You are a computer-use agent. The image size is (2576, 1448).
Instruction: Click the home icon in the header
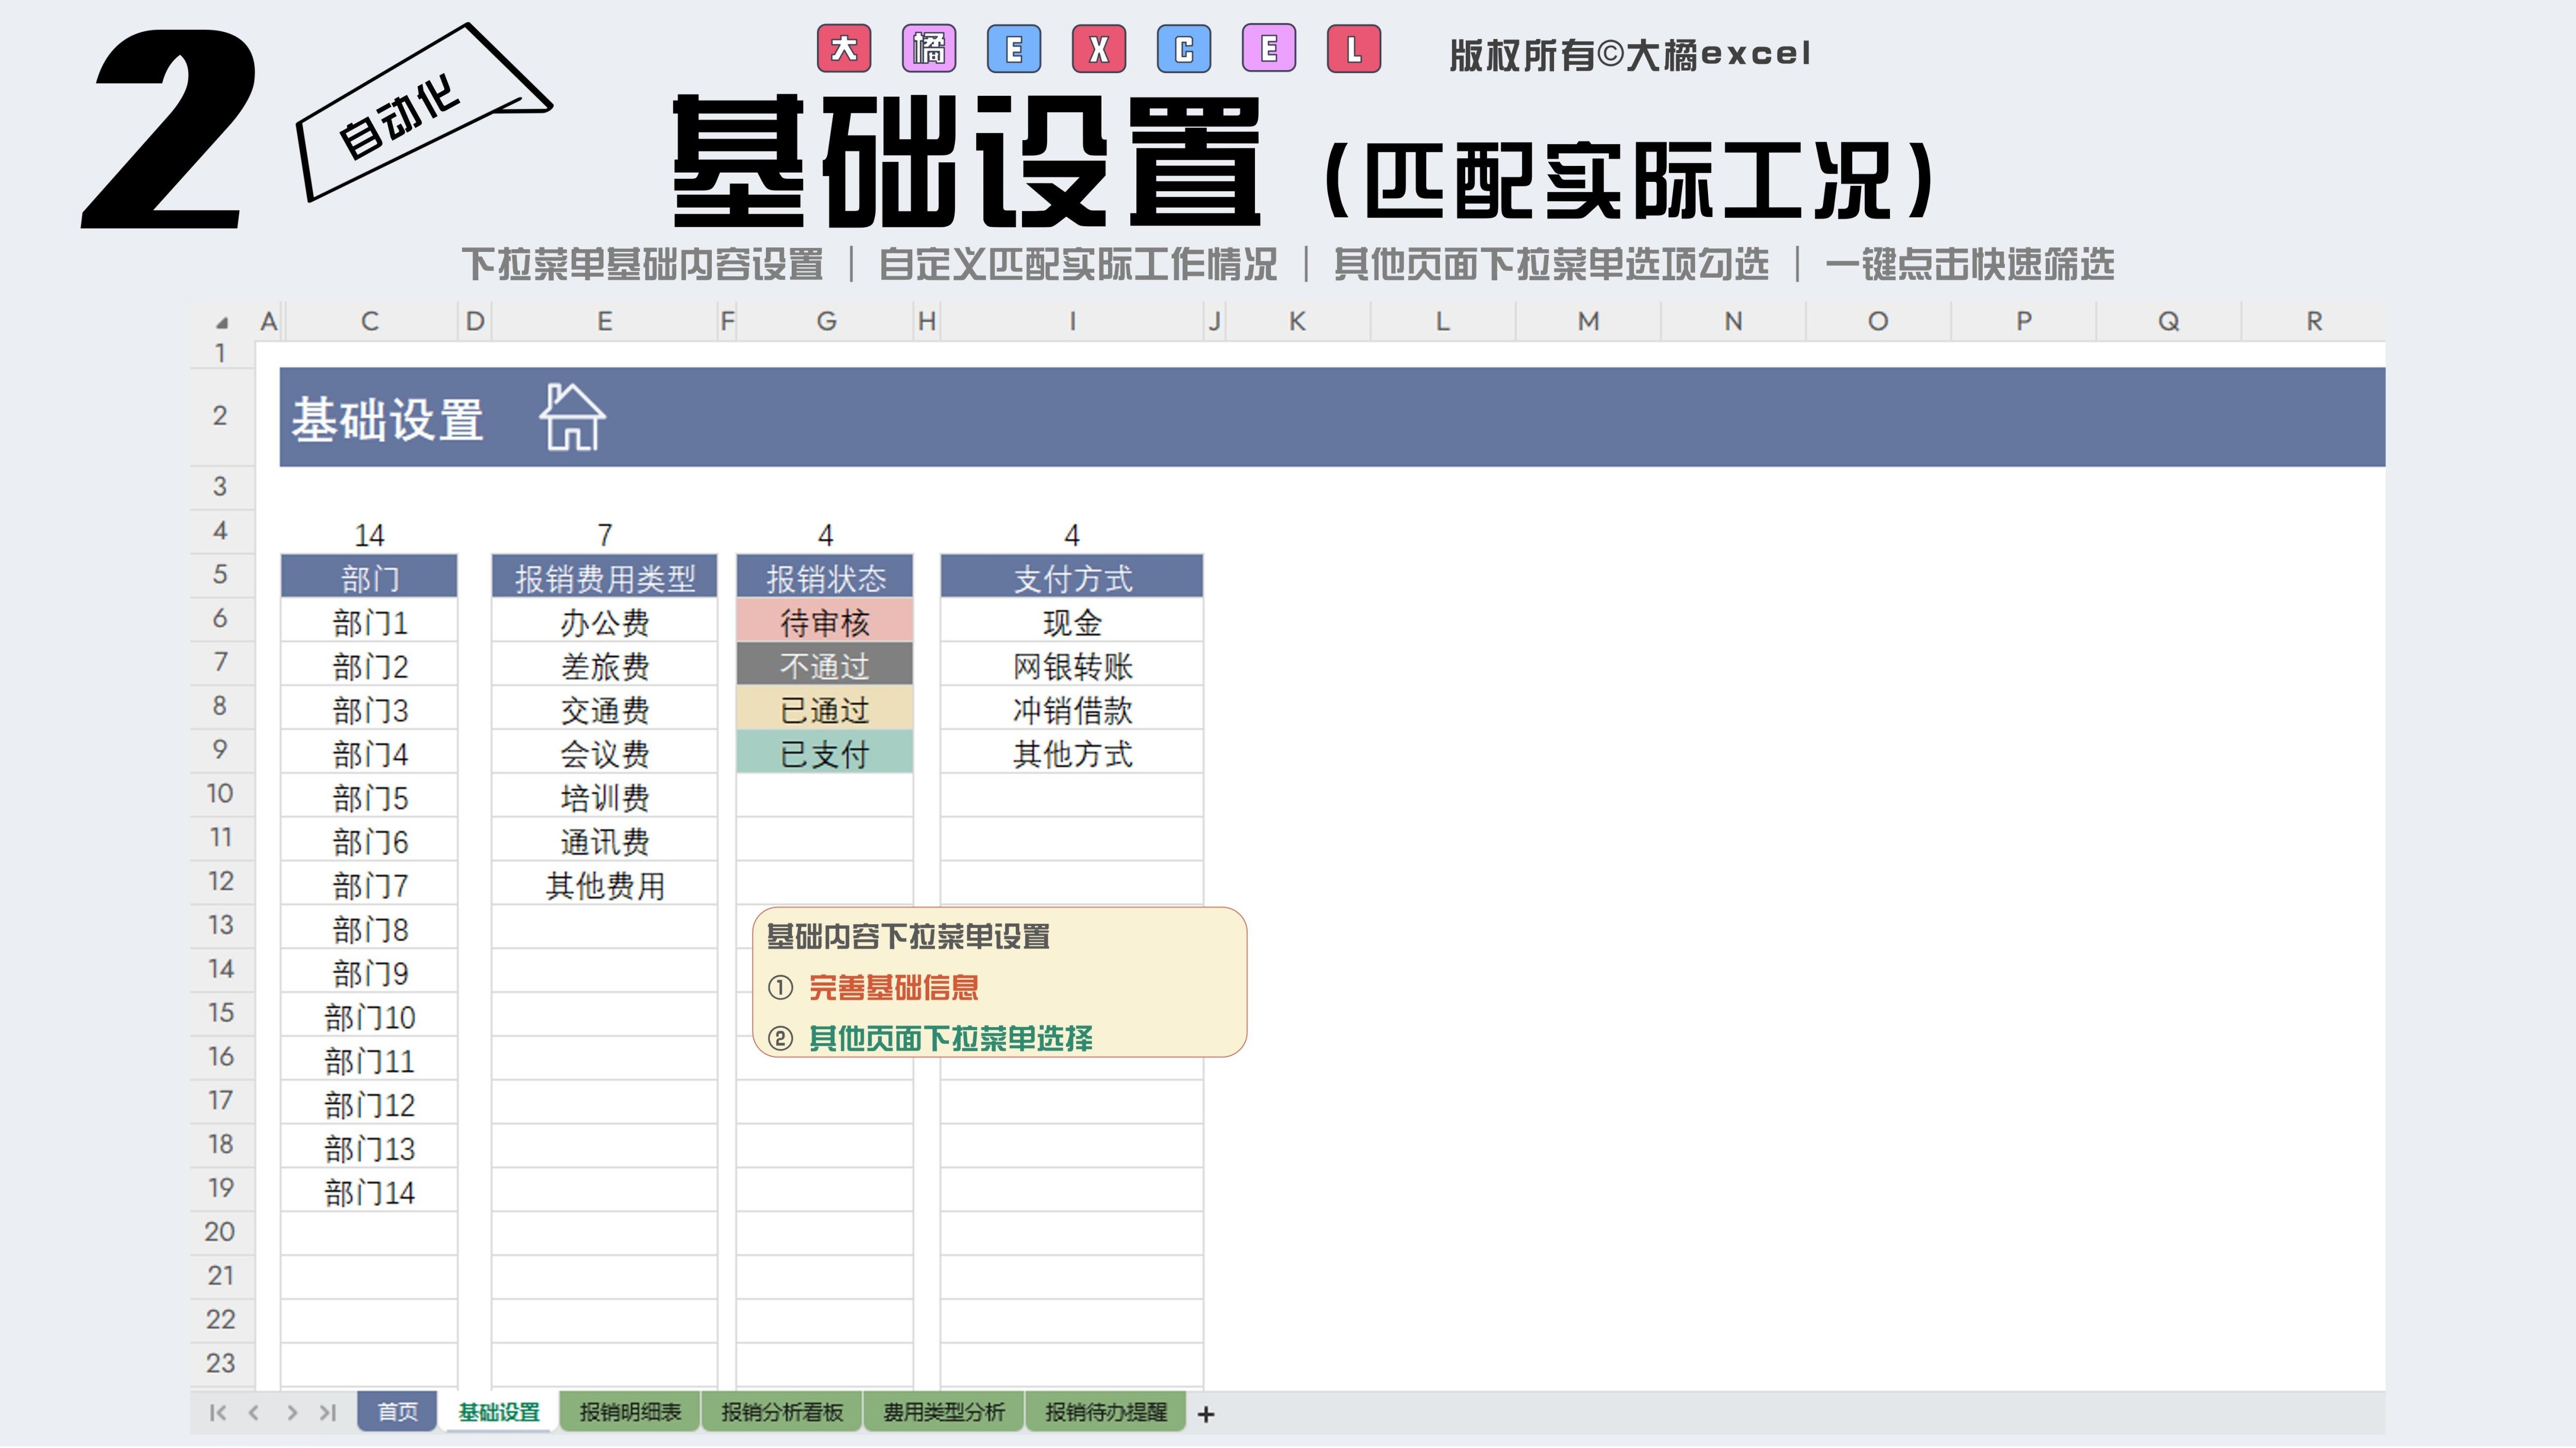click(572, 418)
